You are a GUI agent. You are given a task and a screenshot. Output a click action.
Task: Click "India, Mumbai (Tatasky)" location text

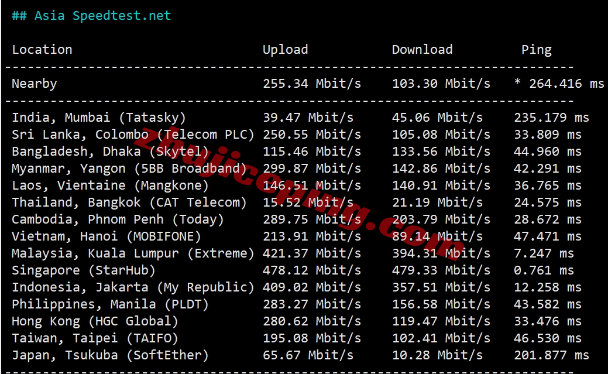click(x=99, y=118)
